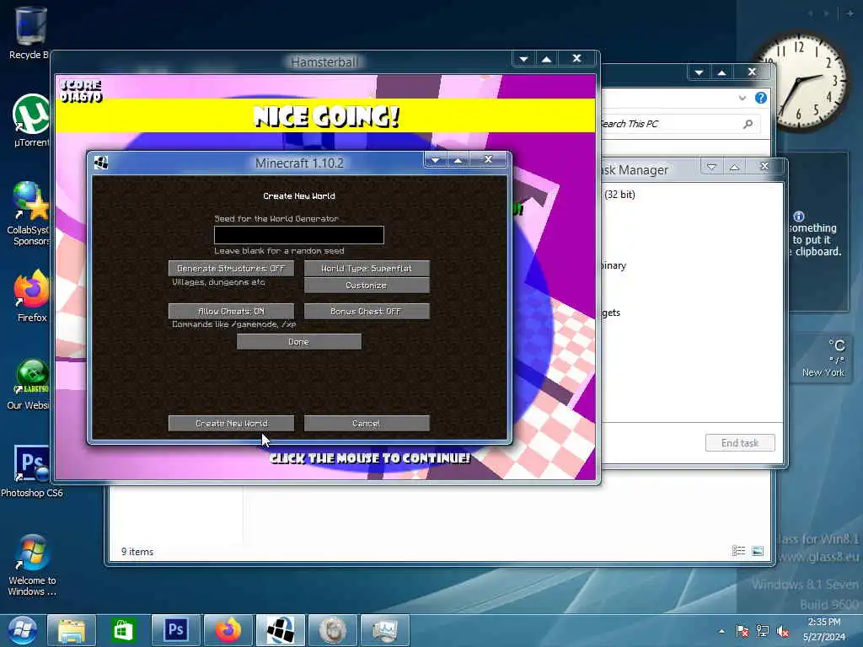Viewport: 863px width, 647px height.
Task: Close the File Explorer window
Action: coord(753,72)
